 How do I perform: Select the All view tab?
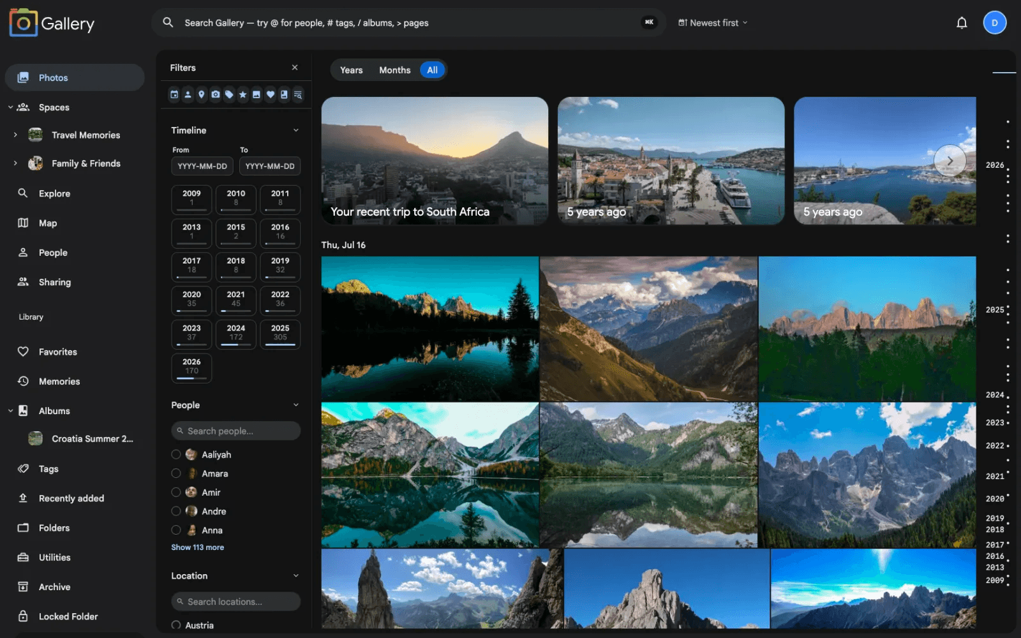coord(433,70)
